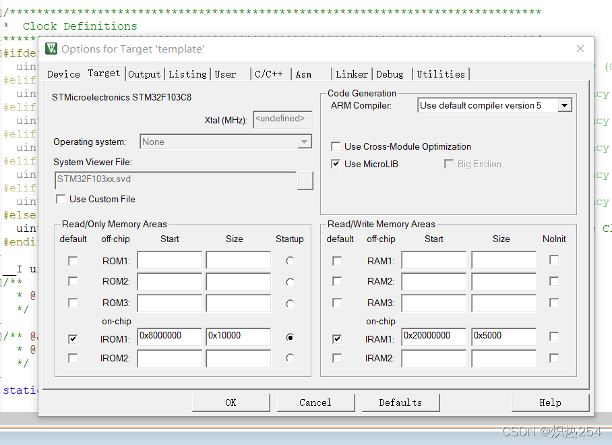The height and width of the screenshot is (445, 612).
Task: Open the Operating system dropdown
Action: pyautogui.click(x=226, y=142)
